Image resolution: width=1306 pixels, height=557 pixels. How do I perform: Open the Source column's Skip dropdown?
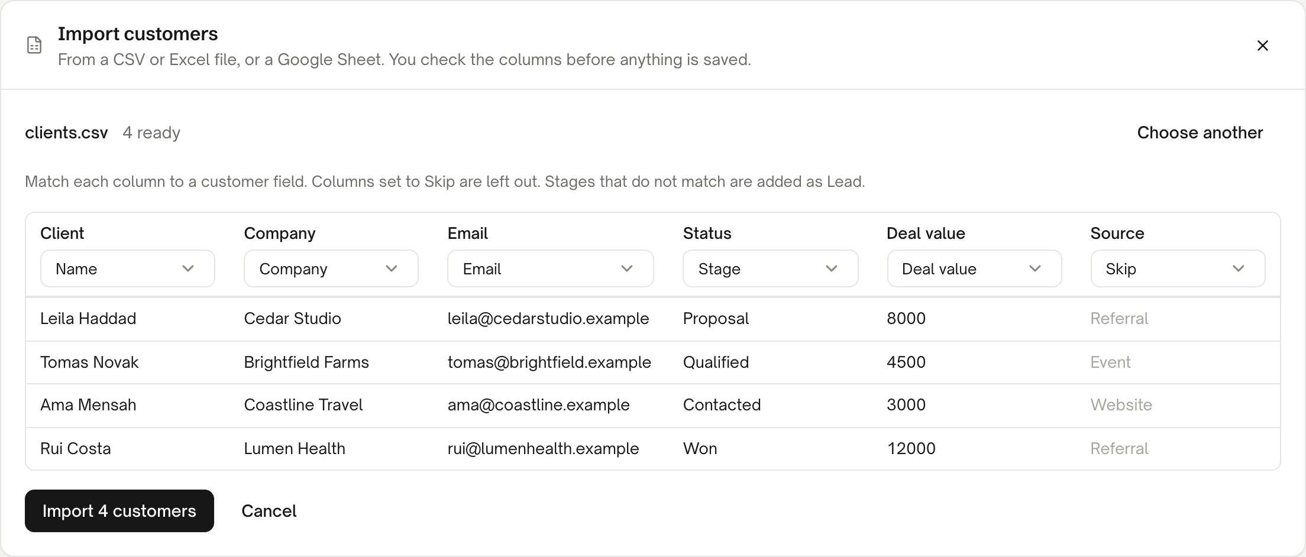[1178, 268]
